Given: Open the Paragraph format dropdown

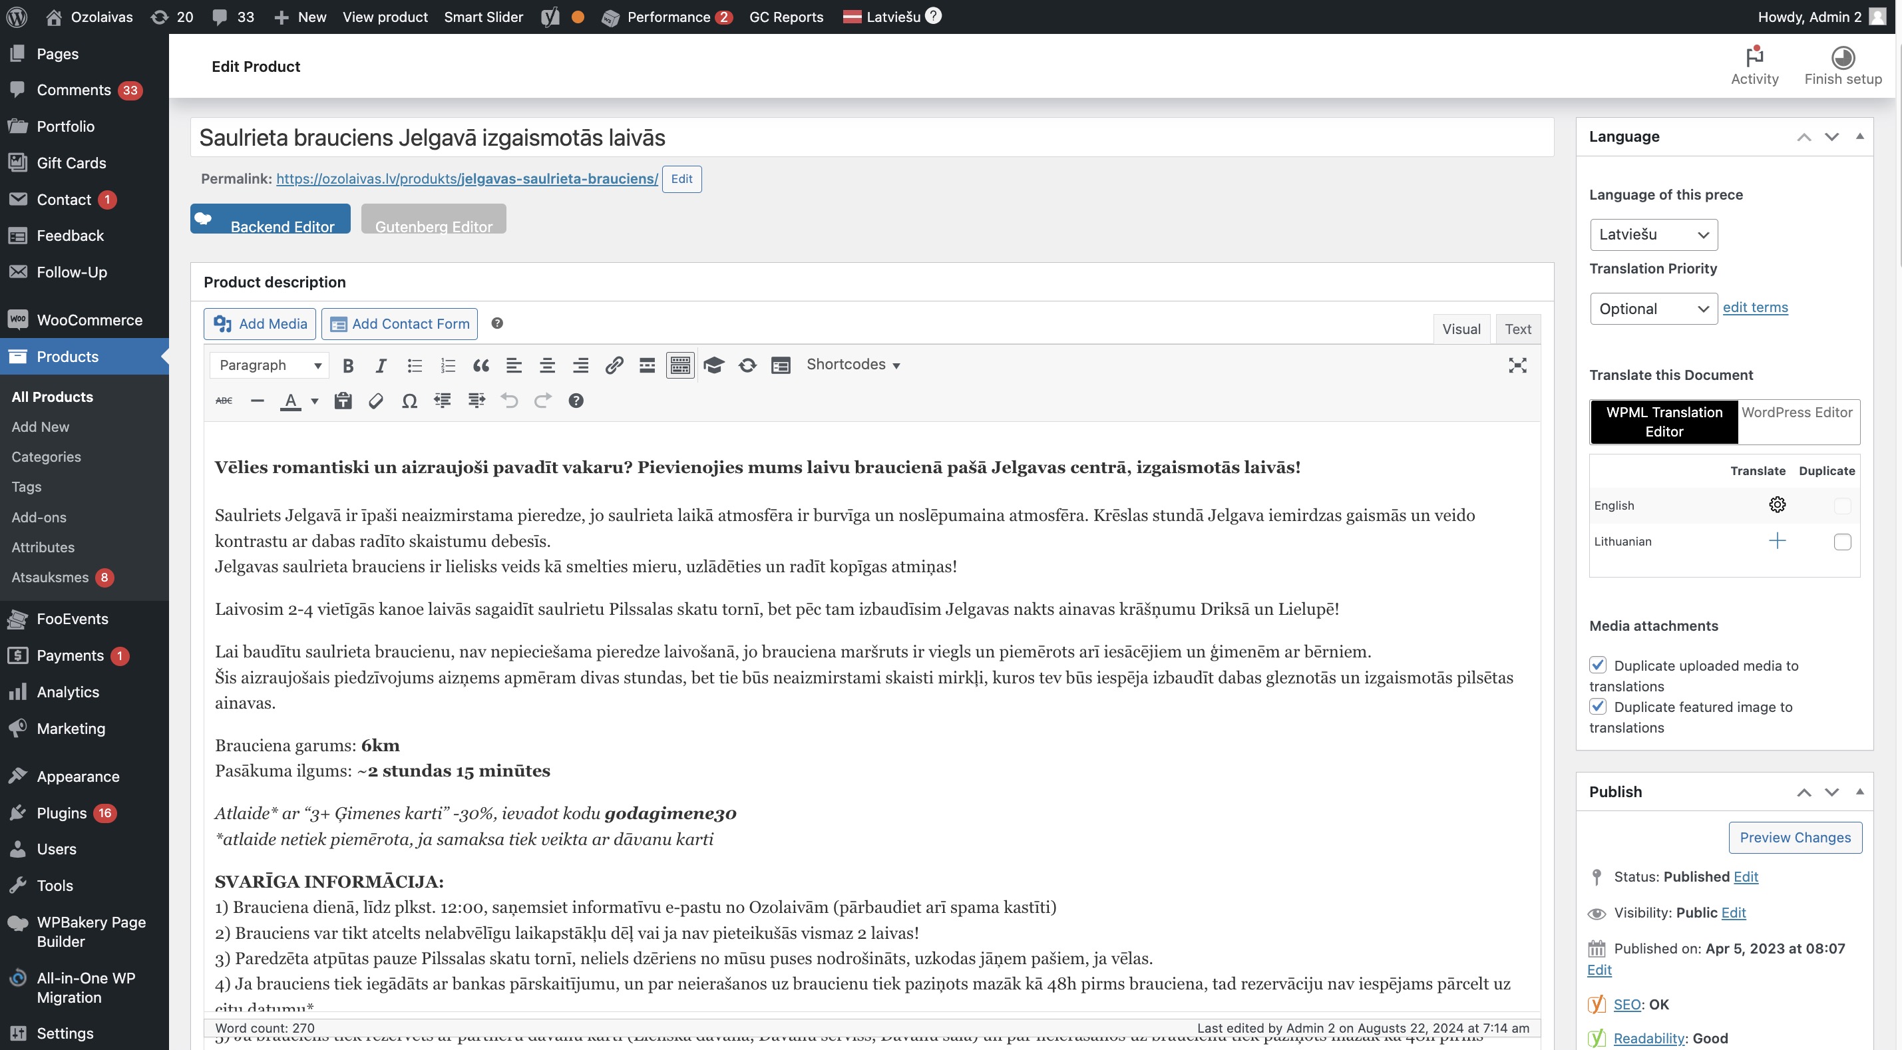Looking at the screenshot, I should [270, 365].
